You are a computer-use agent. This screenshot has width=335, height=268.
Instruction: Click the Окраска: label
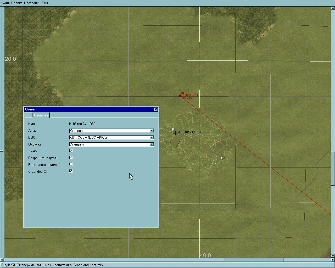35,144
